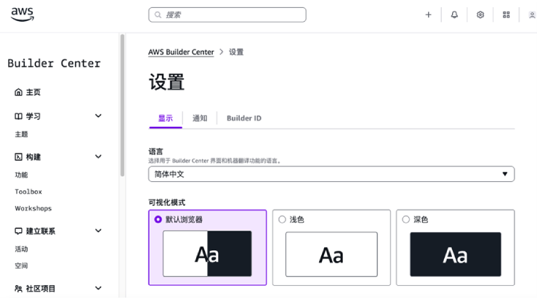
Task: Select the 深色 dark mode radio button
Action: pyautogui.click(x=405, y=219)
